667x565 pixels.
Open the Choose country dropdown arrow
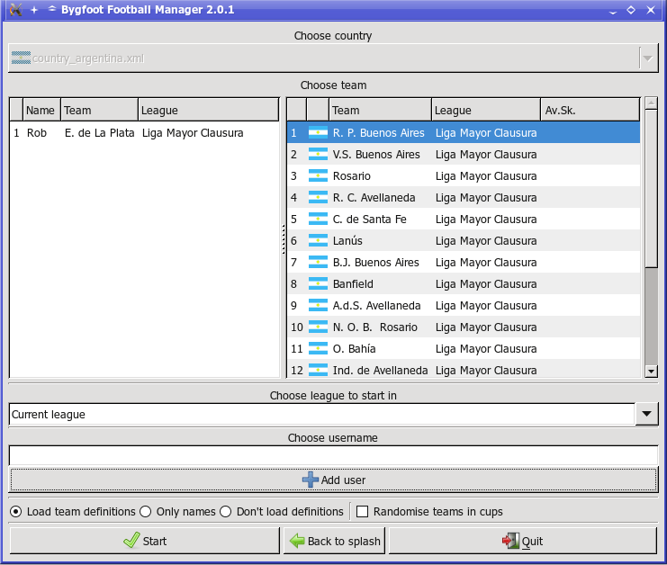point(647,58)
